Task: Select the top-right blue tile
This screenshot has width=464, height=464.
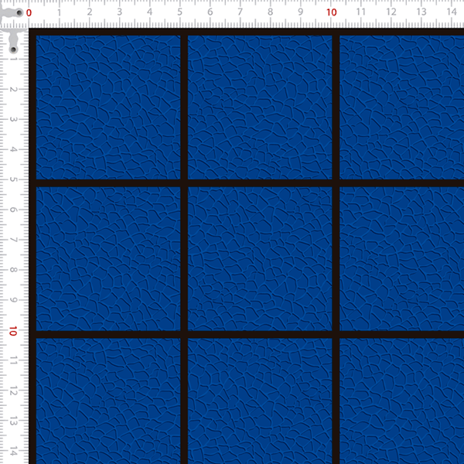Action: tap(402, 107)
